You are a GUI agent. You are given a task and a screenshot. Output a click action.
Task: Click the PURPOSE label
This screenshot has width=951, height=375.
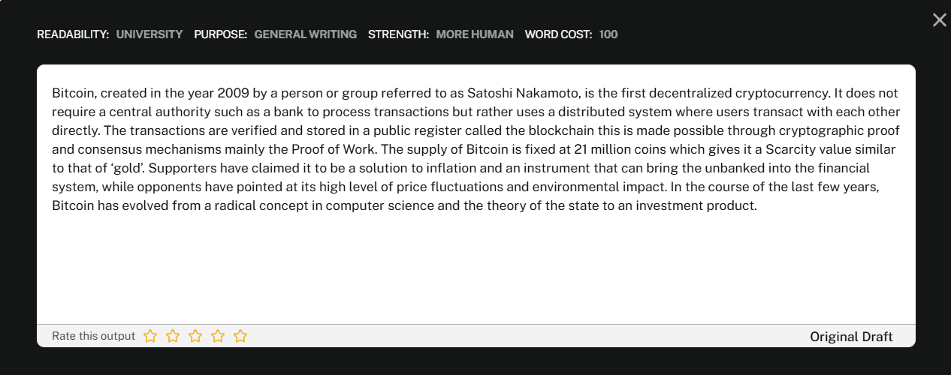221,34
